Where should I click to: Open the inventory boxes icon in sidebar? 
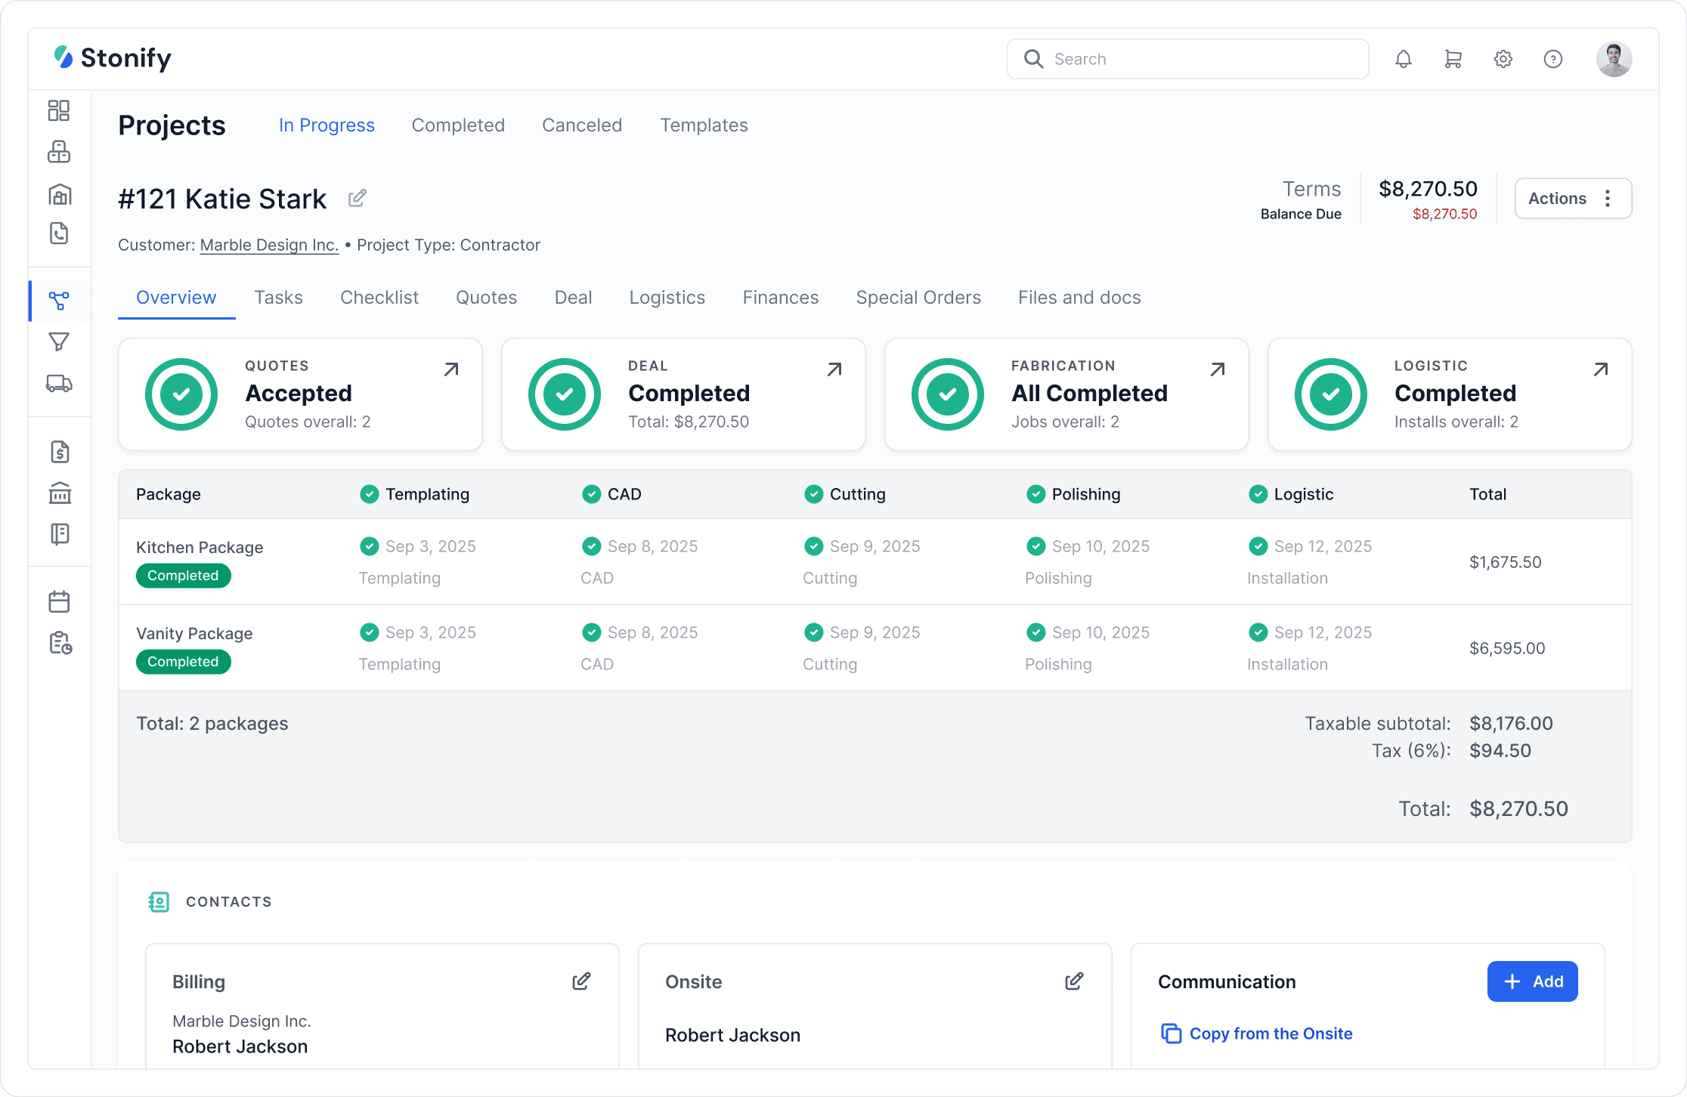click(59, 152)
